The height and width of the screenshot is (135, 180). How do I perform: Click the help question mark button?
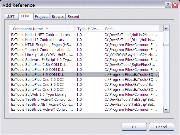tap(168, 5)
